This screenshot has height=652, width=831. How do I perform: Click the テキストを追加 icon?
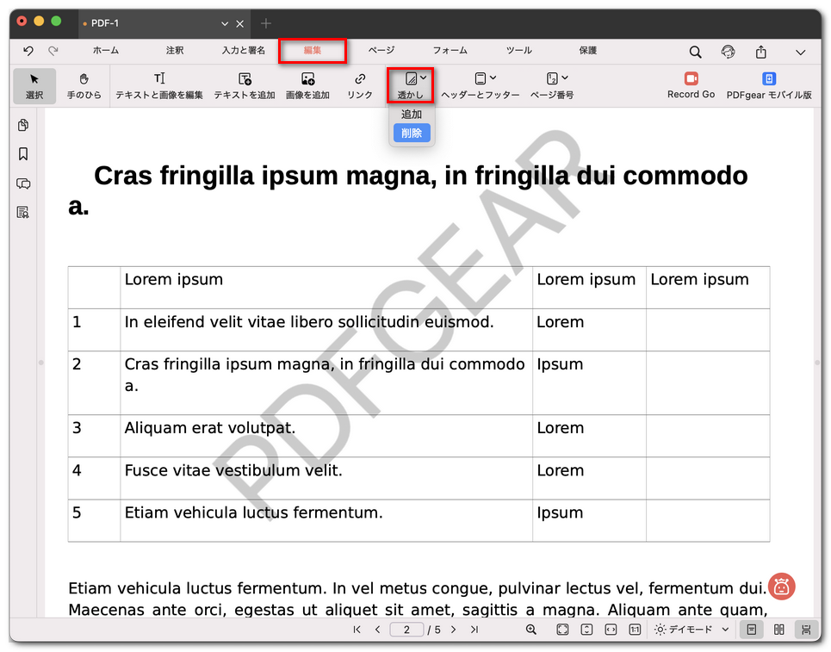click(245, 79)
